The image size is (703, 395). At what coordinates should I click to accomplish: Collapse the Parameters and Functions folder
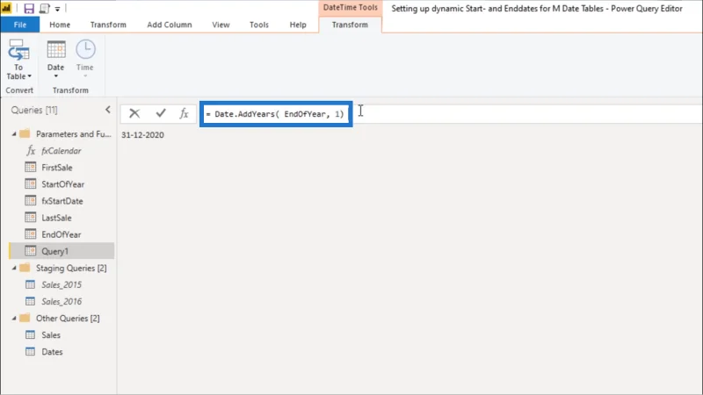(14, 134)
